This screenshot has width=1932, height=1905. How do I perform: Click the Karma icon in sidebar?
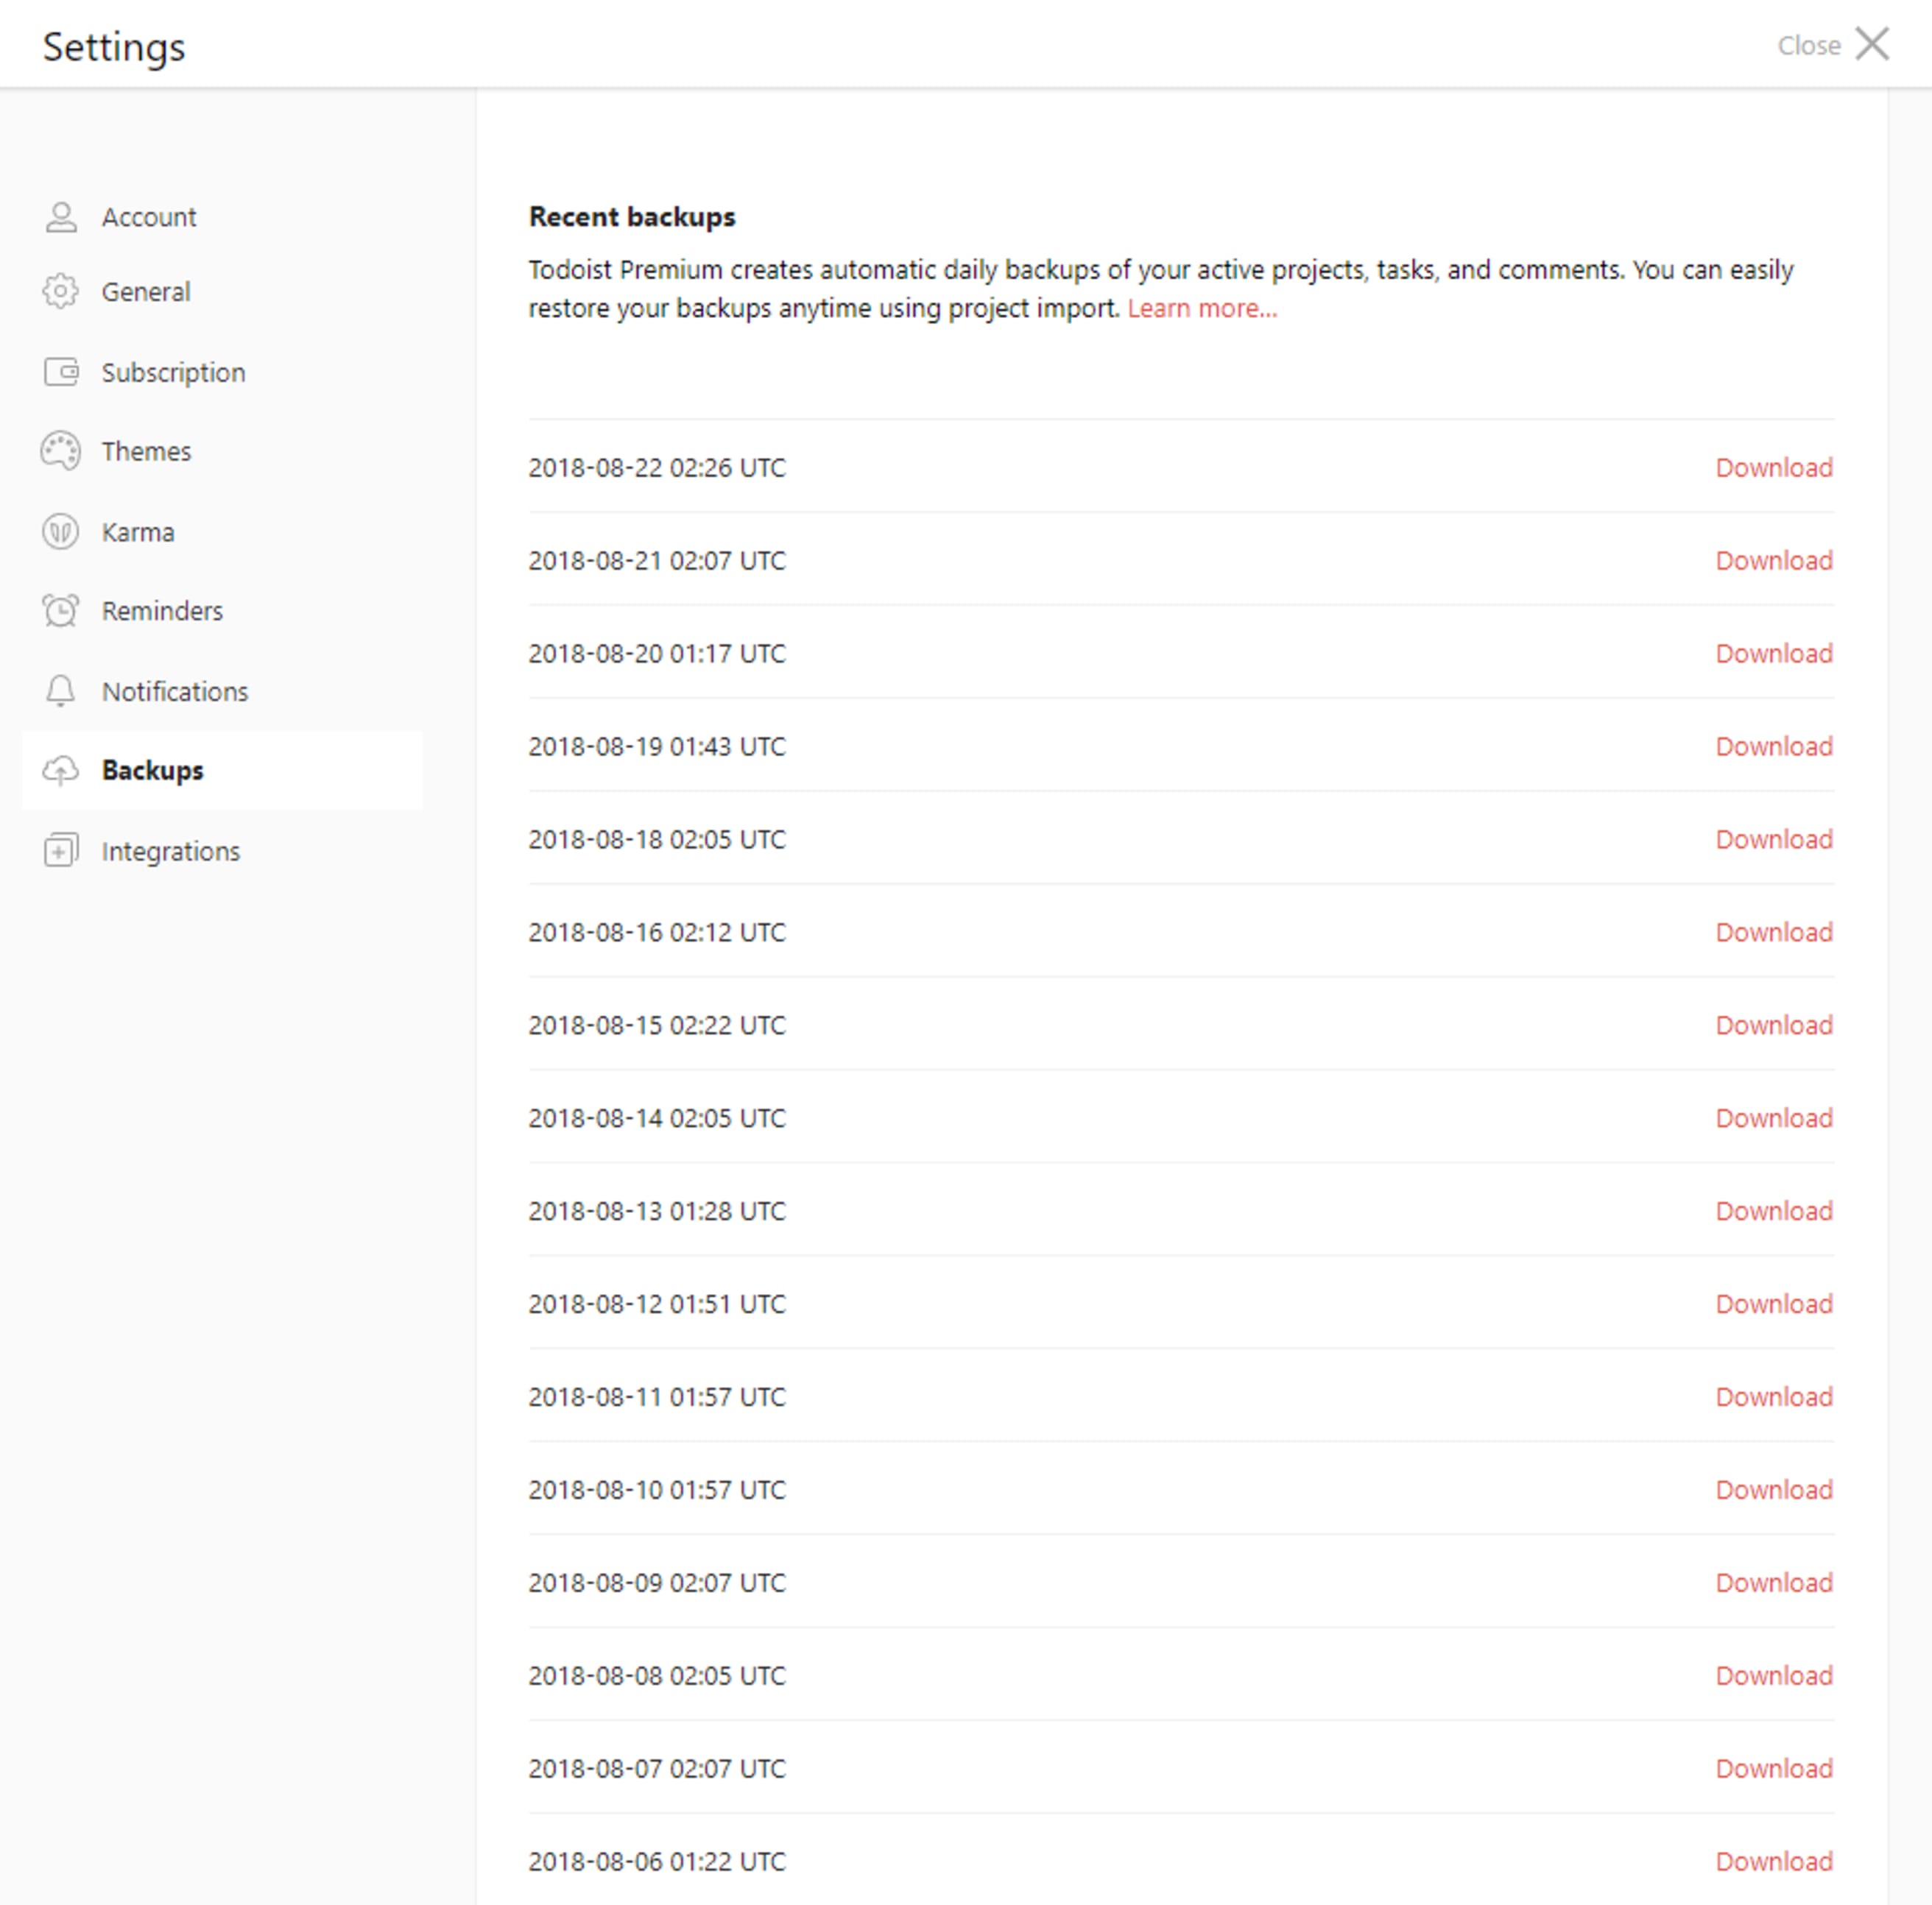pyautogui.click(x=61, y=532)
